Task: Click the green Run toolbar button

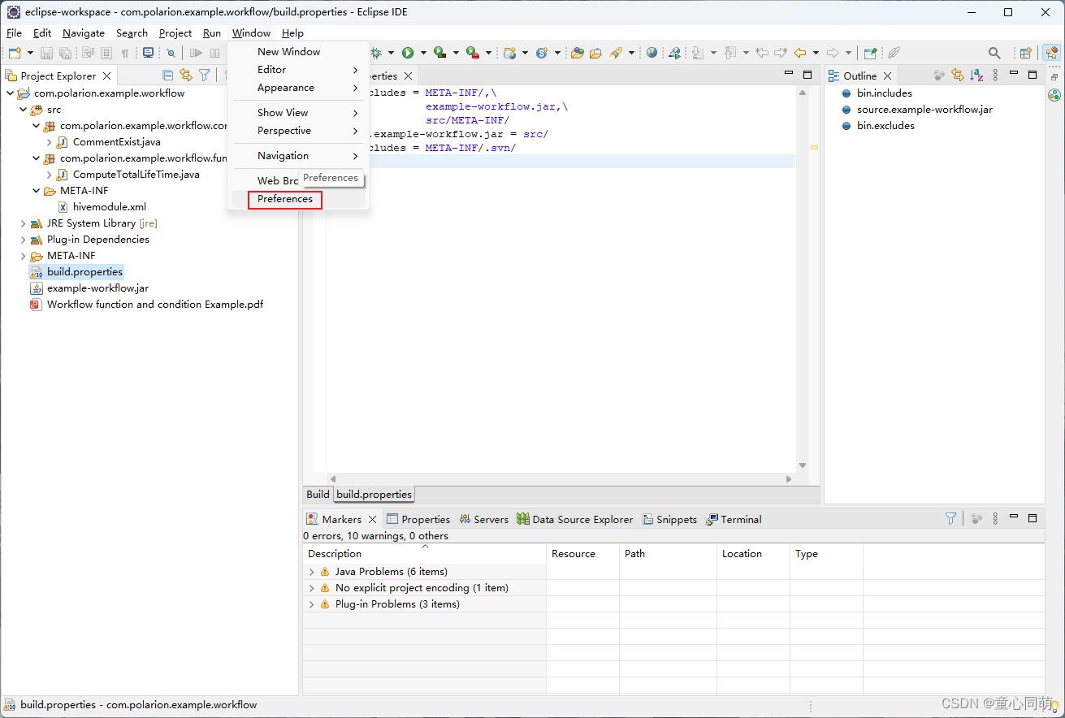Action: tap(408, 53)
